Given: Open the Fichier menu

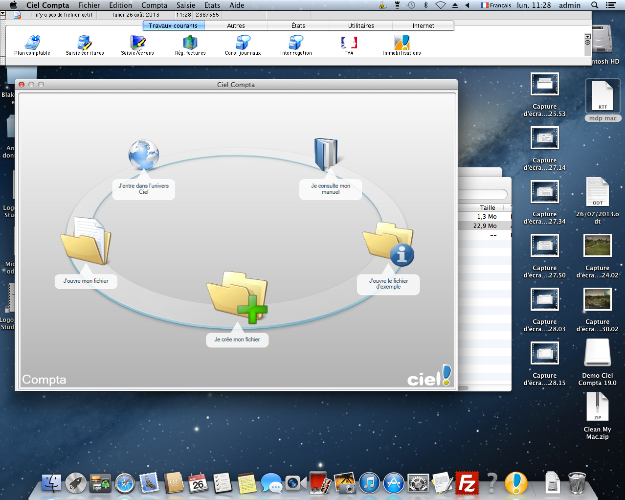Looking at the screenshot, I should (89, 5).
